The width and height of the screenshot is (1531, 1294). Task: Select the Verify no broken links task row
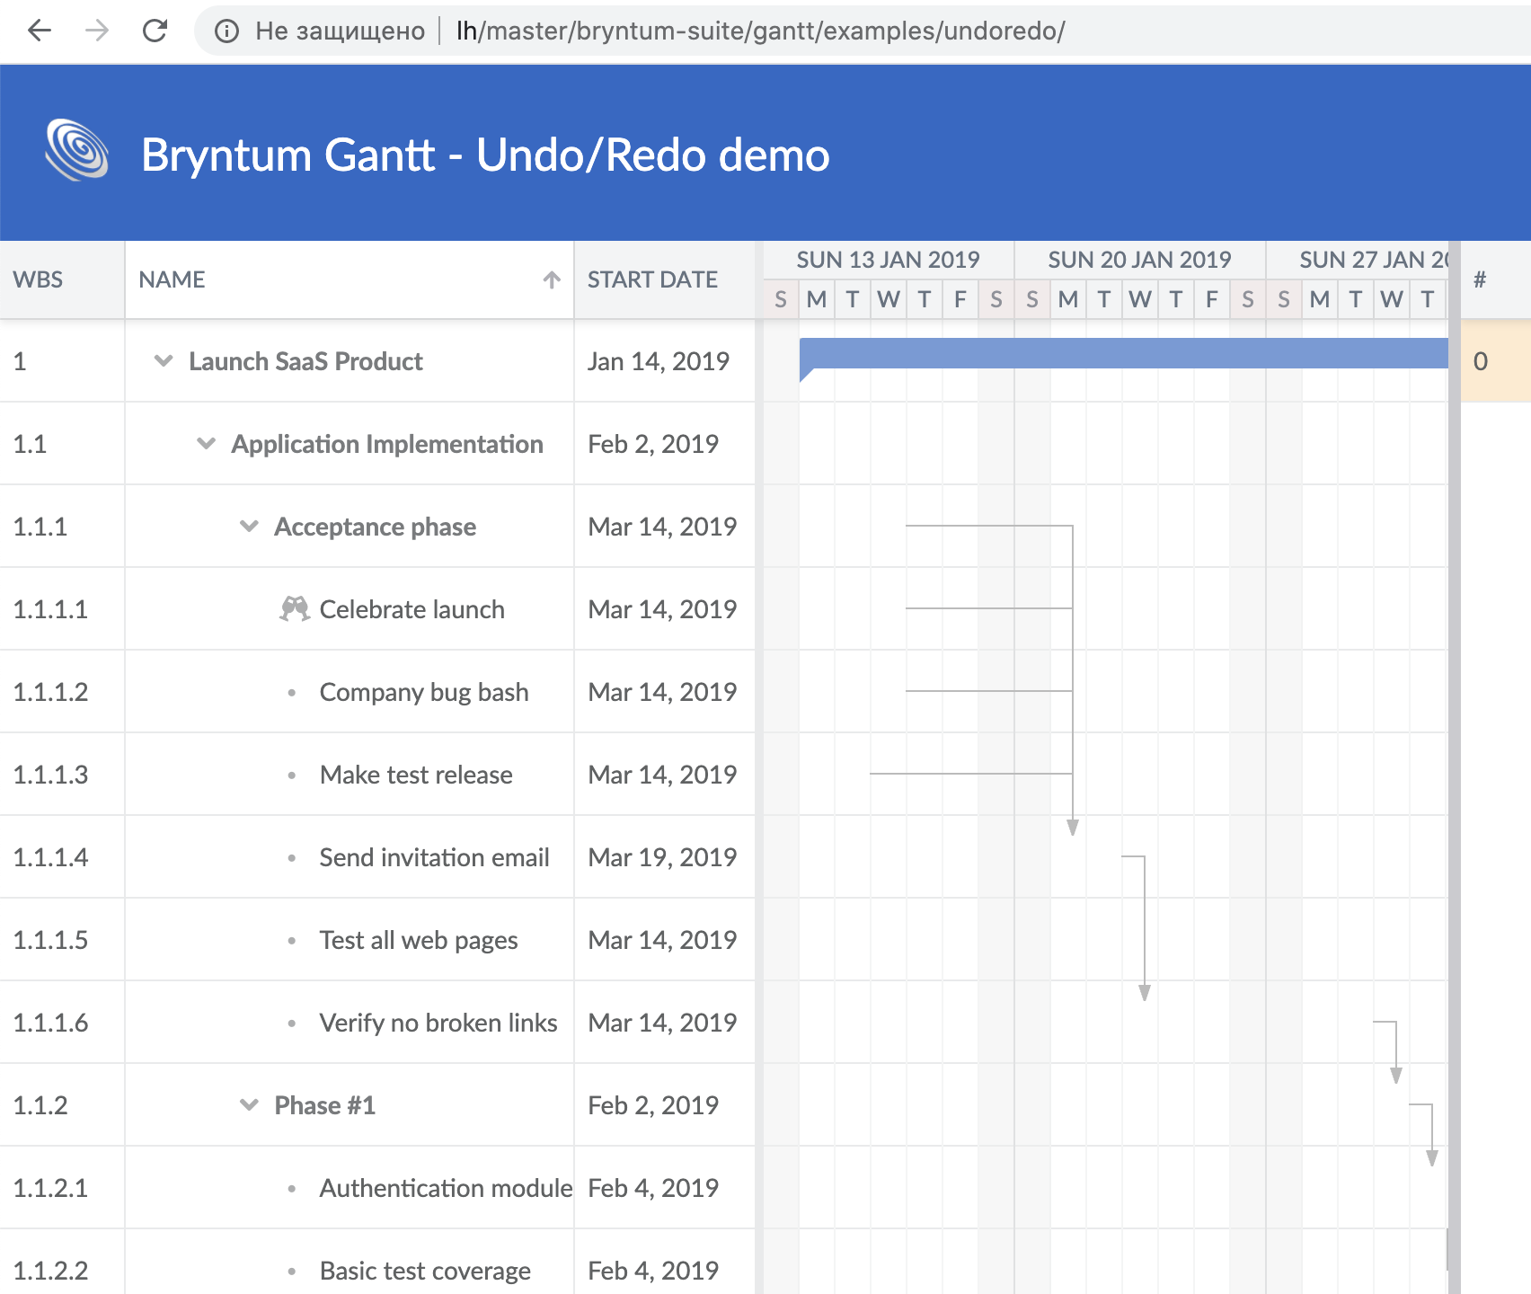438,1022
